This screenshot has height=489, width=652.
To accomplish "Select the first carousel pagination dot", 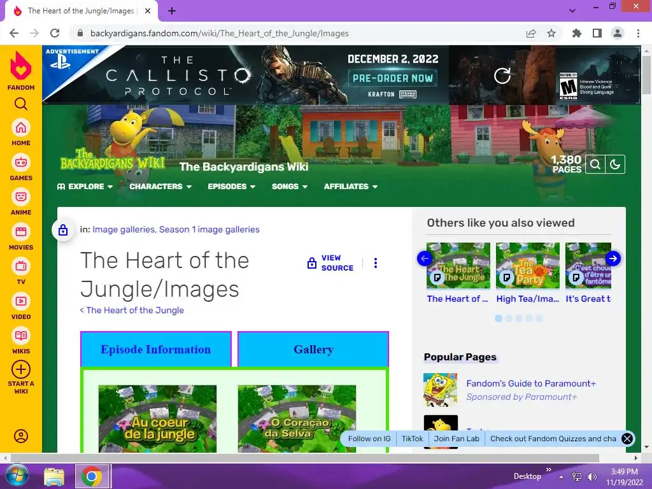I will (x=499, y=318).
